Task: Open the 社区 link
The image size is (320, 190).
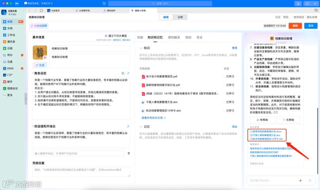Action: click(x=278, y=17)
